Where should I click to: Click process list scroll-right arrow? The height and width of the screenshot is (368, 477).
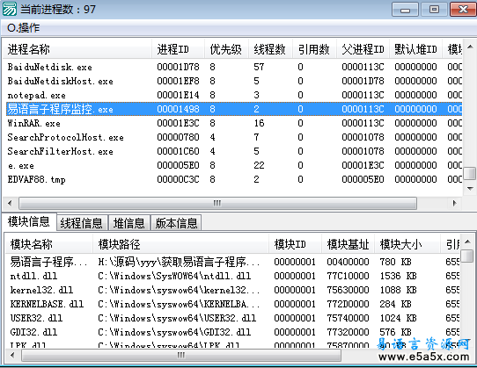455,203
